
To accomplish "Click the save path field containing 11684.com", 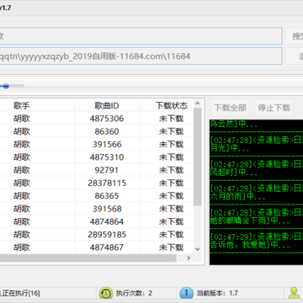I will [x=141, y=56].
